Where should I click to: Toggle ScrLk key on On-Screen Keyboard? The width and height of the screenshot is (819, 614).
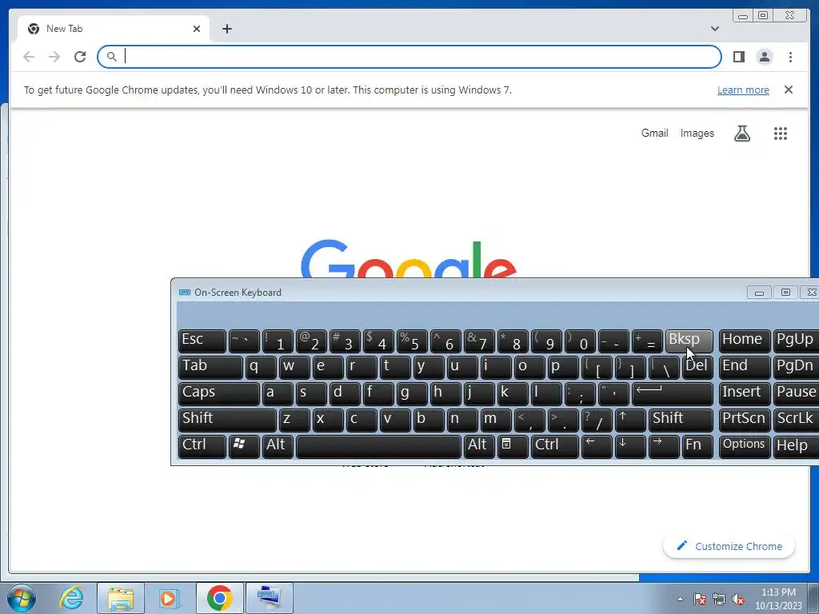coord(796,421)
